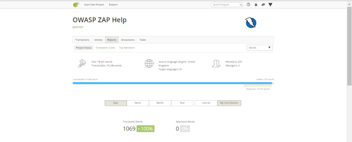The height and width of the screenshot is (142, 352).
Task: Click the caliper size icon
Action: [82, 63]
